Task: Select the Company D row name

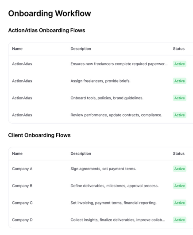Action: 22,220
